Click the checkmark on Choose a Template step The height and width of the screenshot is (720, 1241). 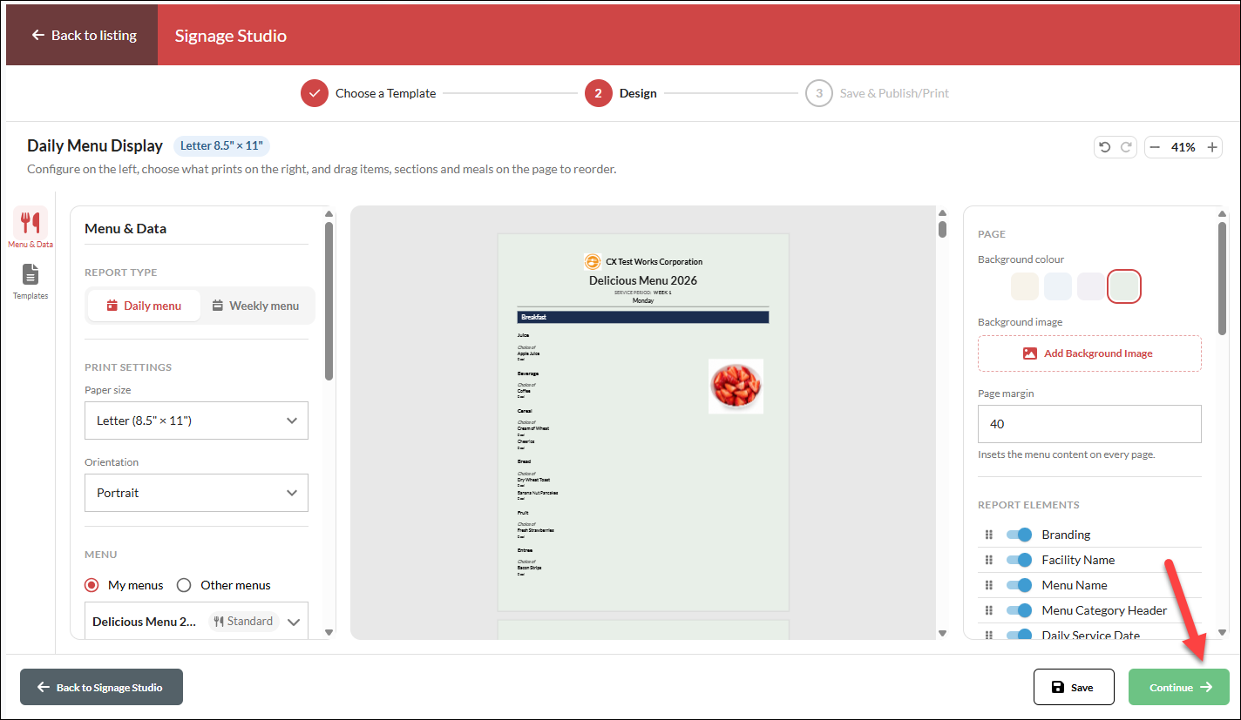(x=315, y=93)
